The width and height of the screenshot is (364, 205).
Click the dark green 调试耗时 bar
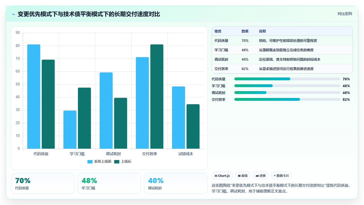121,123
